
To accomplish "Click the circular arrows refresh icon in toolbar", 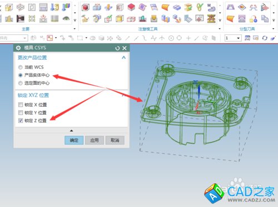I will (x=265, y=38).
